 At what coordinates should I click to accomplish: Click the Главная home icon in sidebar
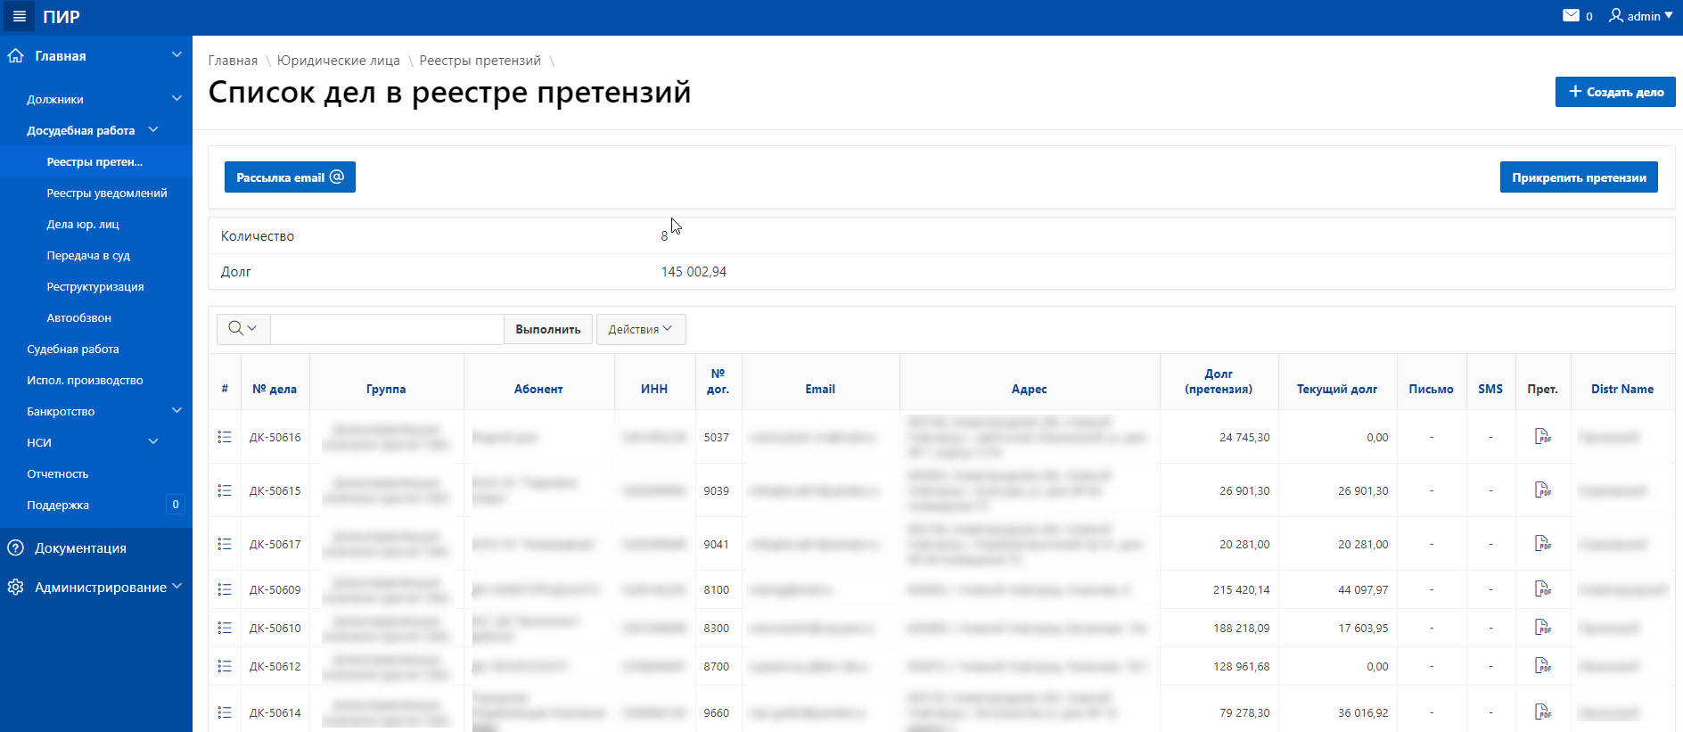[15, 55]
